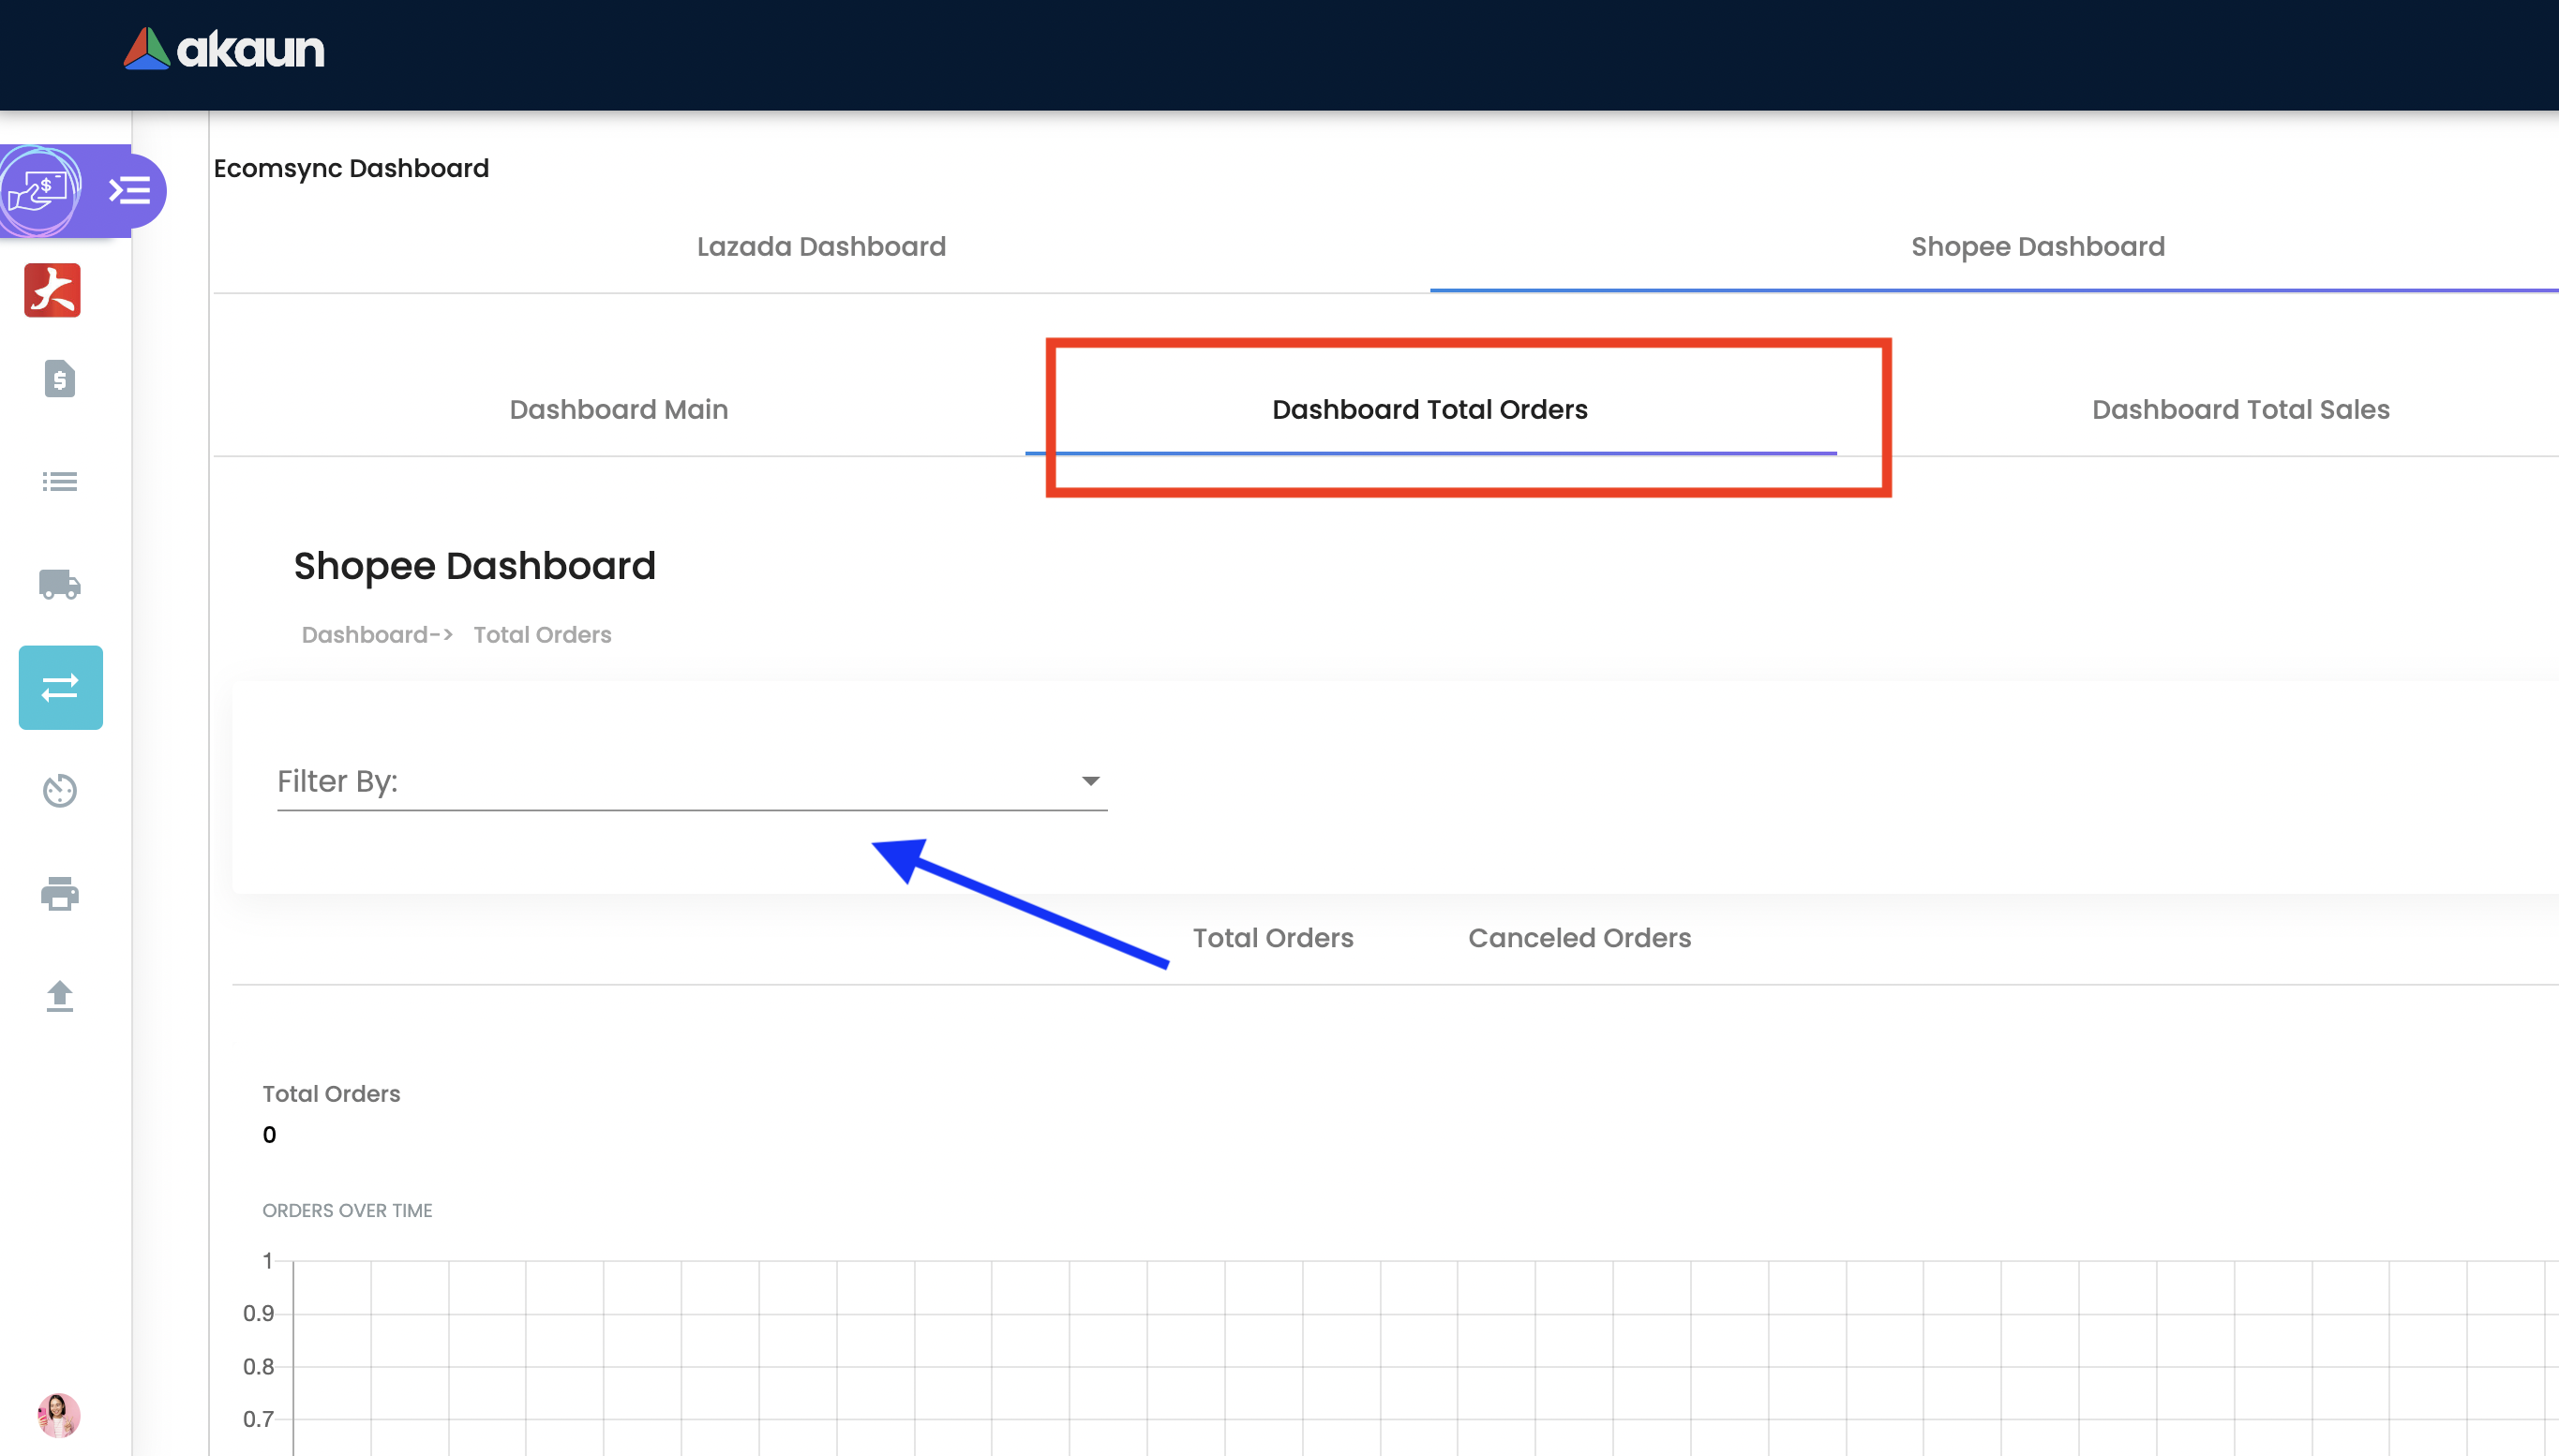Open the dollar document sidebar icon
Image resolution: width=2559 pixels, height=1456 pixels.
pyautogui.click(x=60, y=379)
